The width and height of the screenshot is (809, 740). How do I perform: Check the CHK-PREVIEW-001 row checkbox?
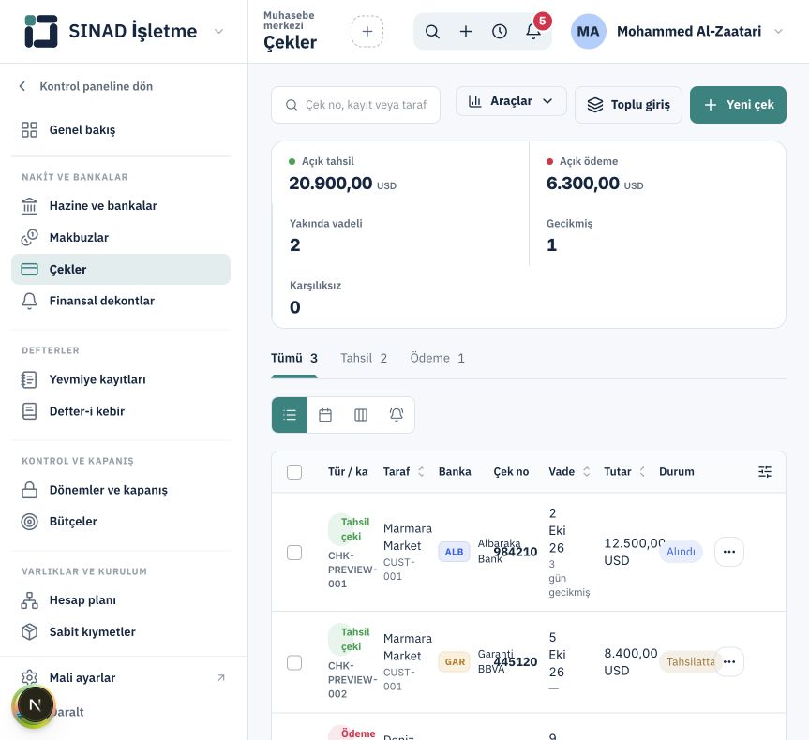pyautogui.click(x=294, y=553)
